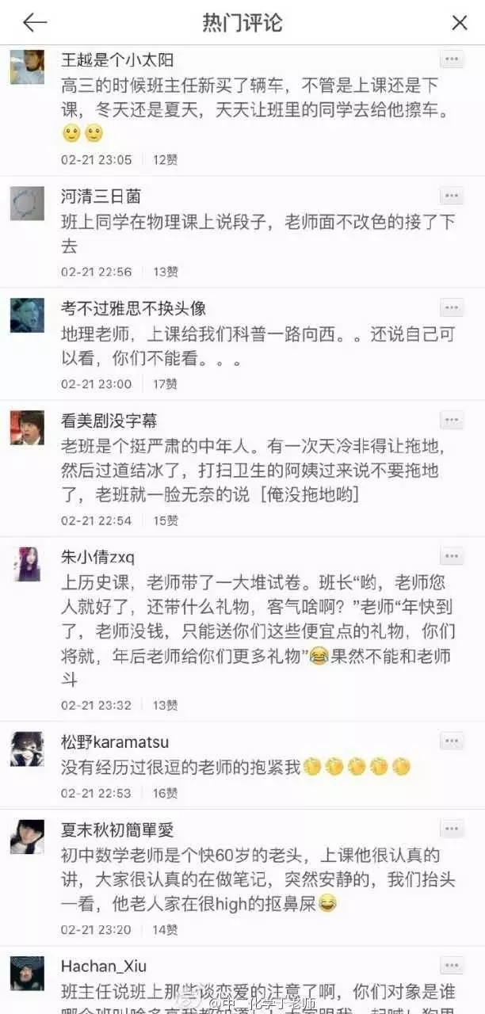Open more options for 河清三日菌's comment

[452, 196]
